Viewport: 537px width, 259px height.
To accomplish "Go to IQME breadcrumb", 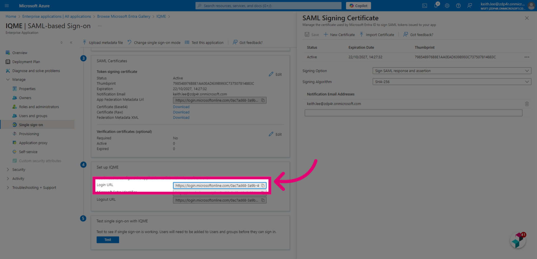I will (161, 16).
